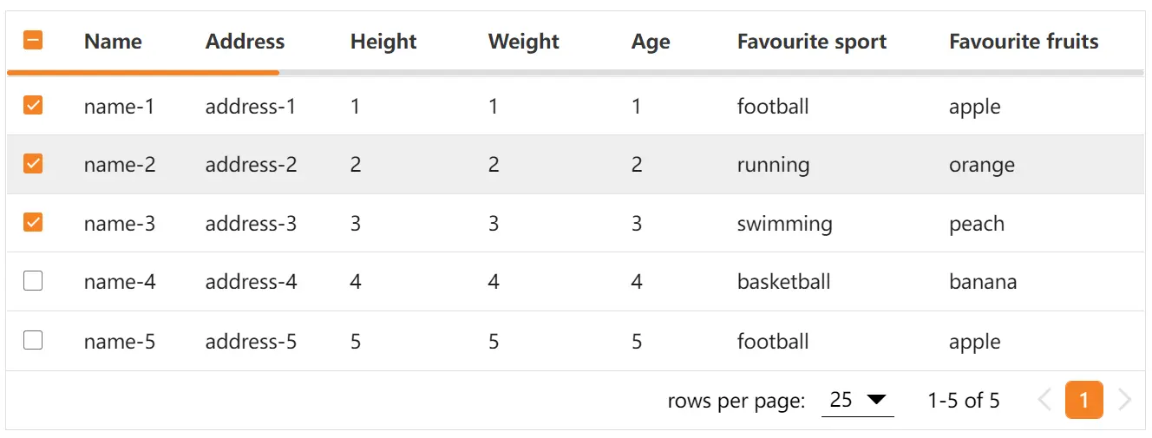Uncheck the name-2 row checkbox

pos(33,163)
